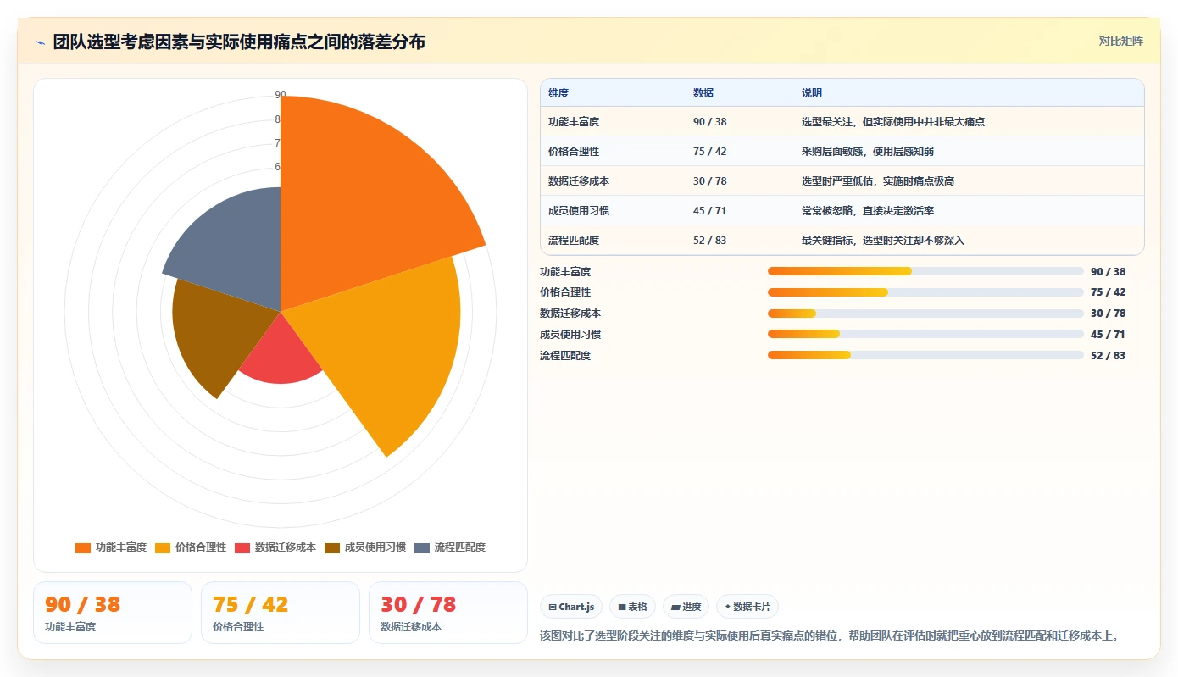This screenshot has height=677, width=1178.
Task: Click table value 75 / 42
Action: 710,152
